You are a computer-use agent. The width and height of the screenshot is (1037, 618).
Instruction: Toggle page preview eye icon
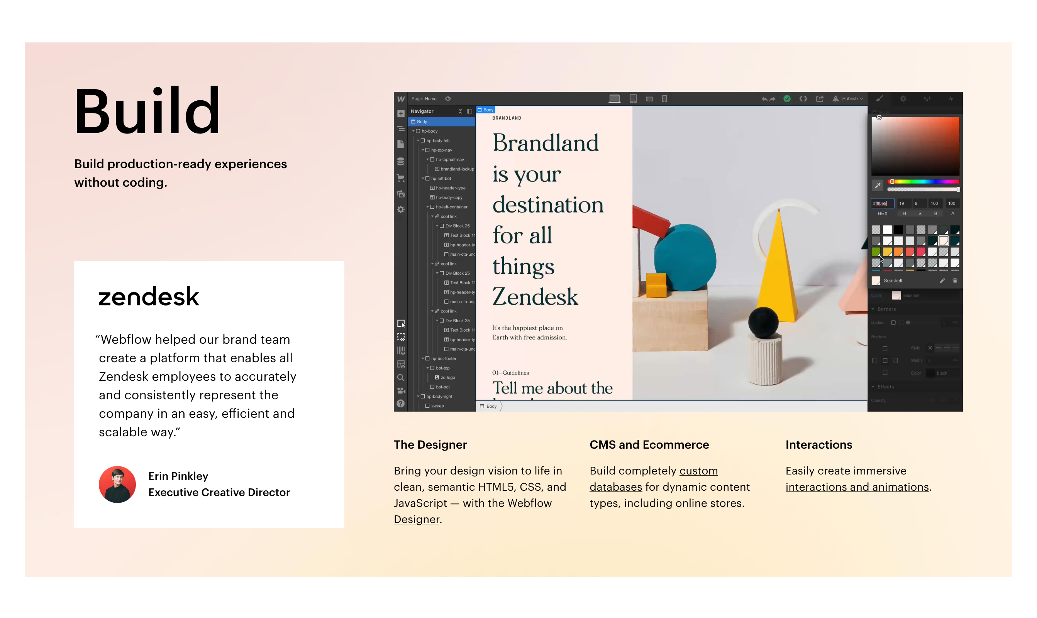pos(448,99)
